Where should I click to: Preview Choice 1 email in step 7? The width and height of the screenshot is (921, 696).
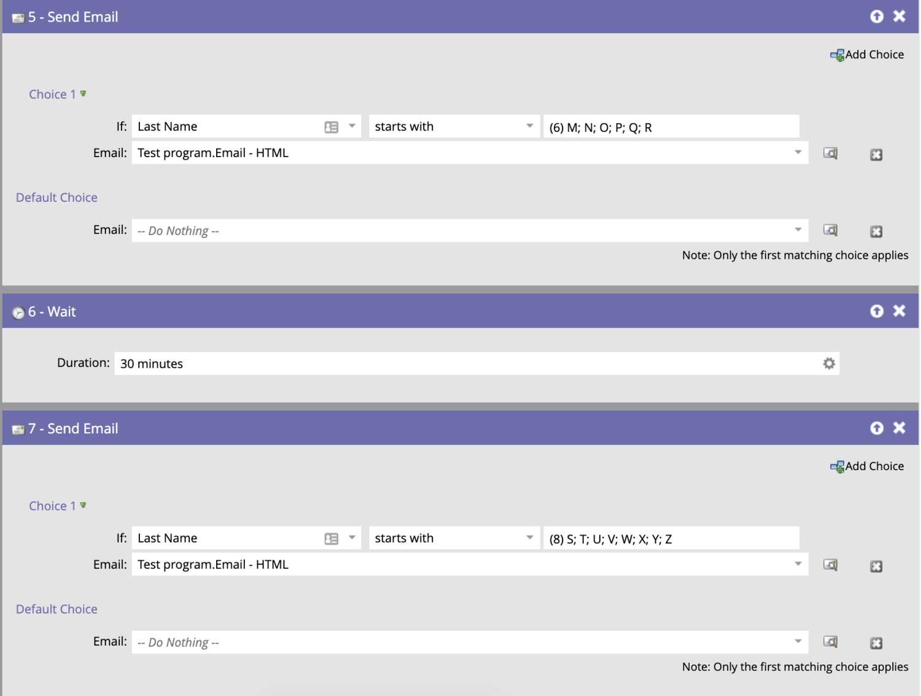click(830, 565)
